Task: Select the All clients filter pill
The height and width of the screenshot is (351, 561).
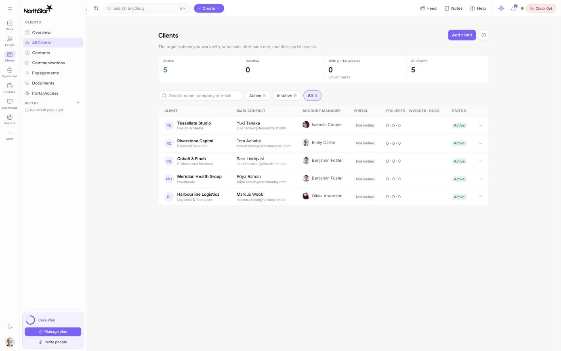Action: (x=312, y=95)
